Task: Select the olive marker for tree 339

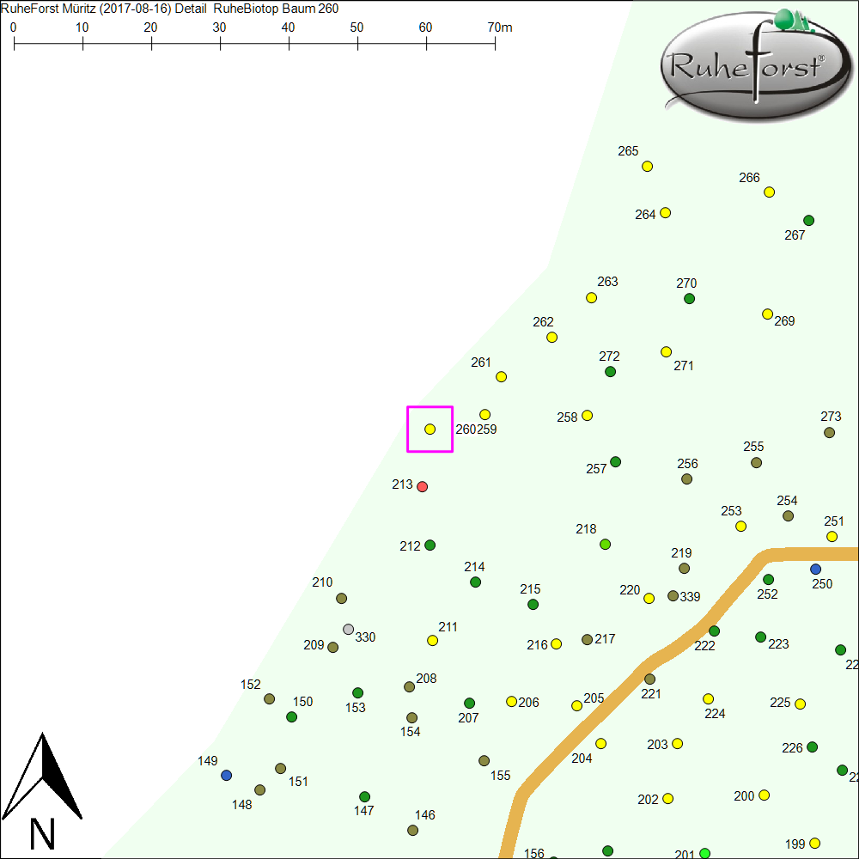Action: [x=673, y=596]
